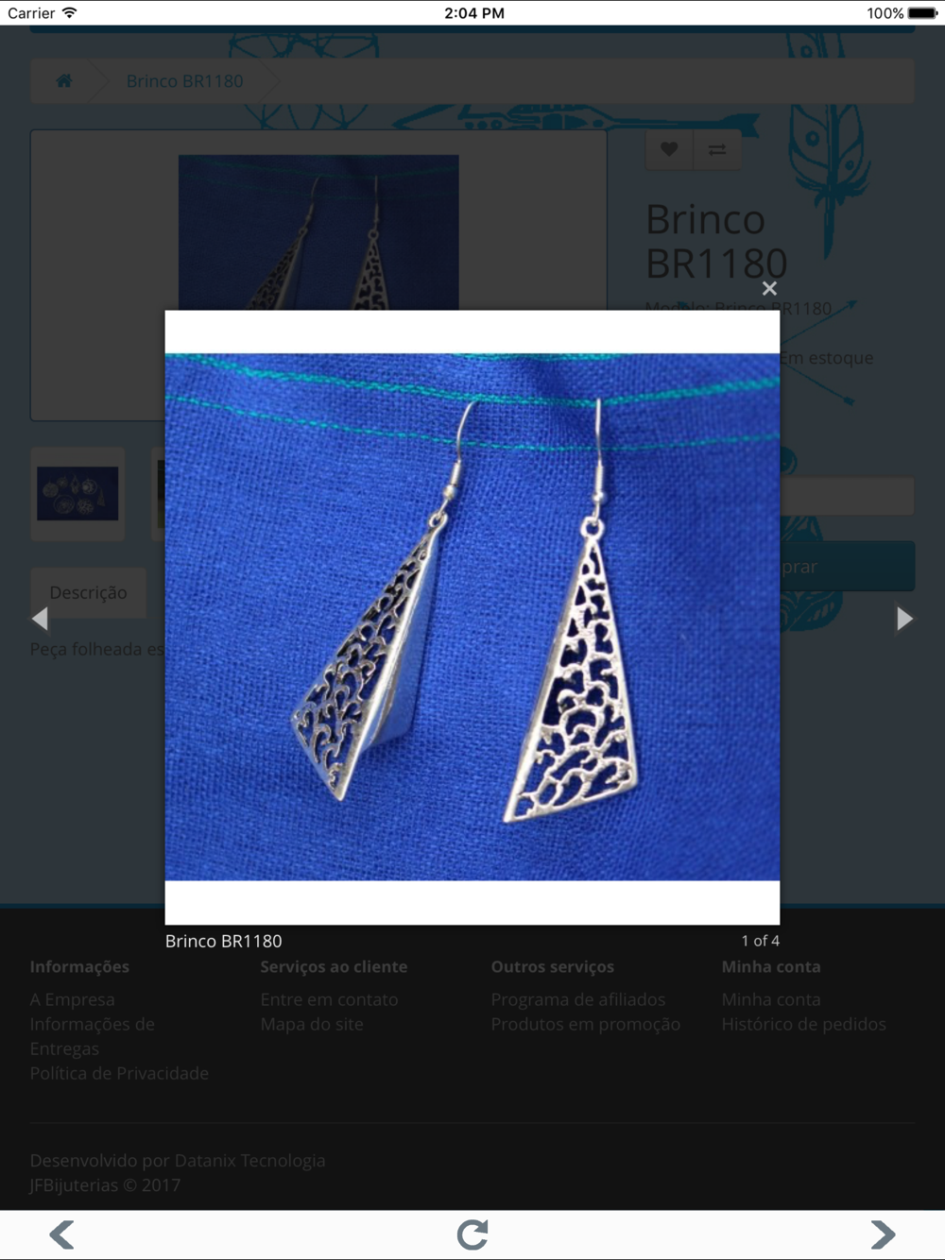This screenshot has width=945, height=1260.
Task: Open Política de Privacidade link
Action: click(119, 1073)
